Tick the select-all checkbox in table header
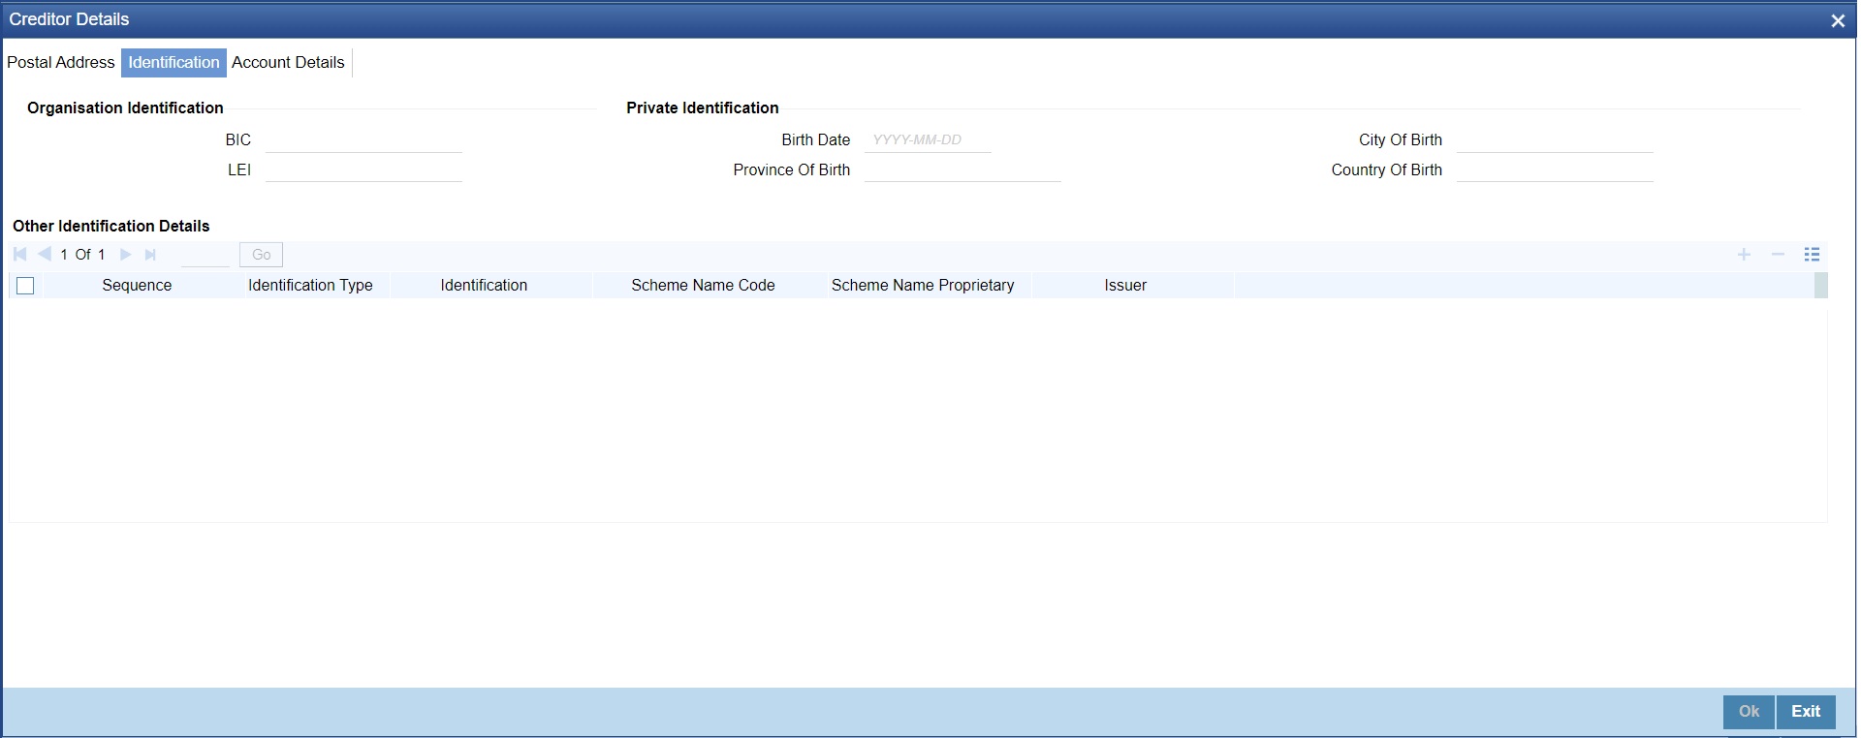The image size is (1861, 738). coord(25,286)
